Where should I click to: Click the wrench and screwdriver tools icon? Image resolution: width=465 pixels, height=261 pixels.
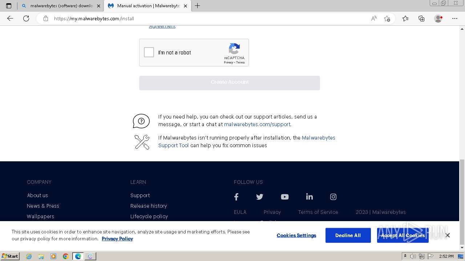142,142
